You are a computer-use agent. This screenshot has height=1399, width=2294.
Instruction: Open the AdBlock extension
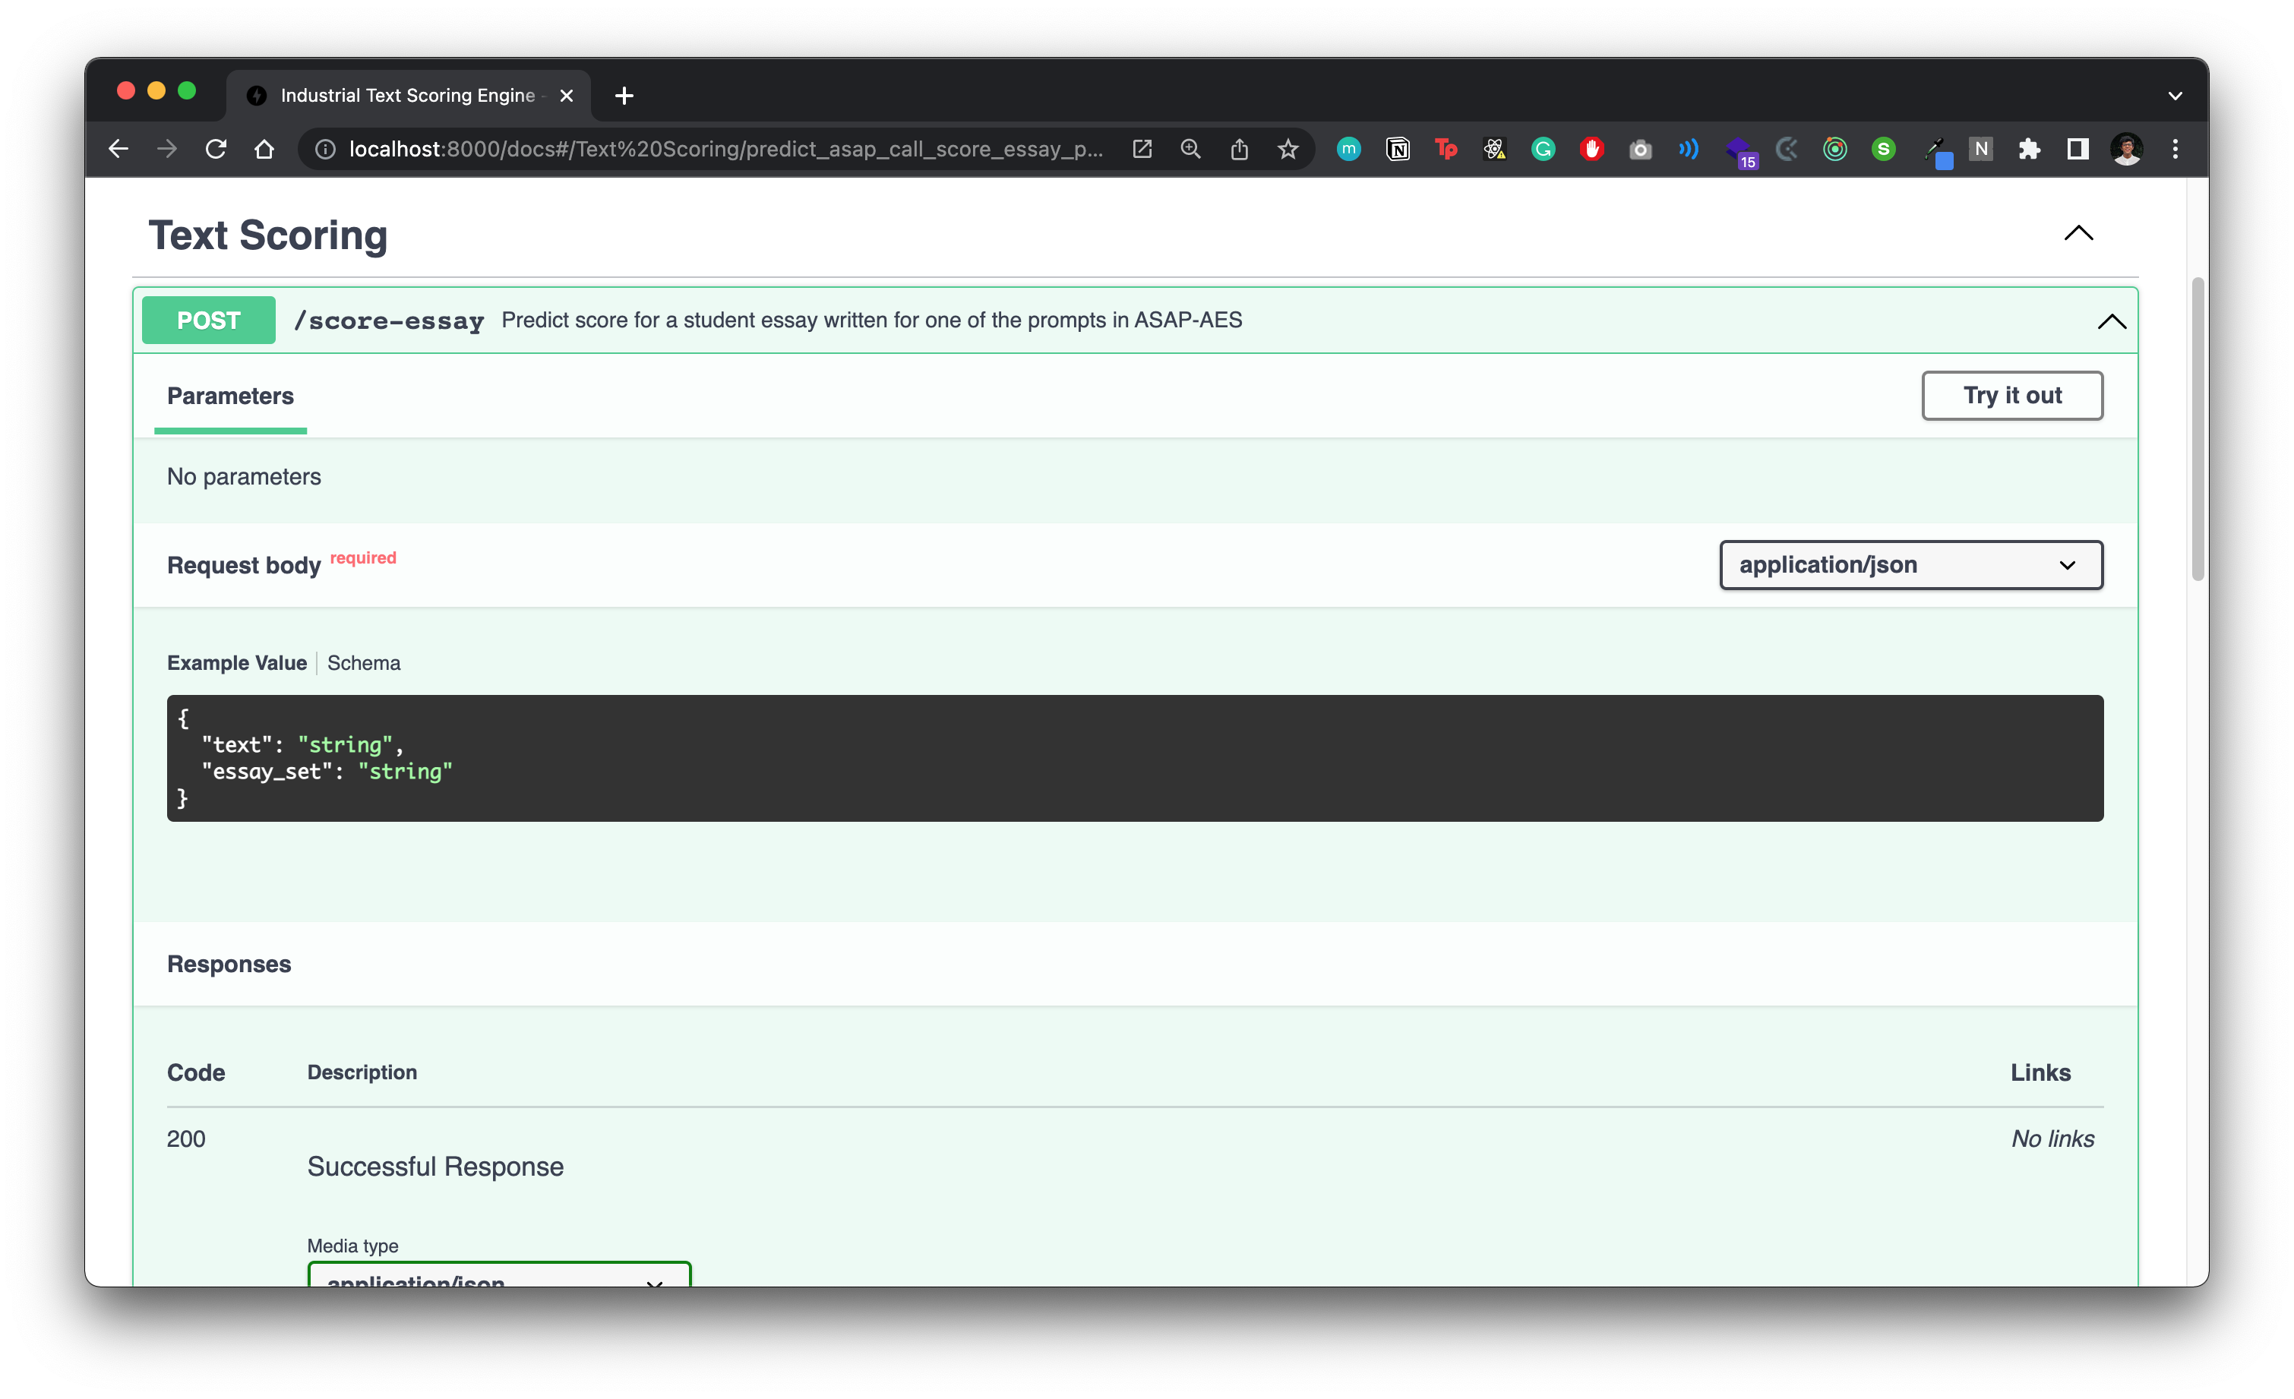coord(1591,149)
